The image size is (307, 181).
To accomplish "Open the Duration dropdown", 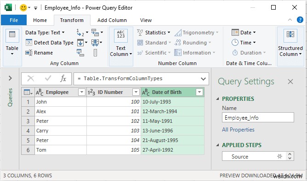I will [x=249, y=53].
